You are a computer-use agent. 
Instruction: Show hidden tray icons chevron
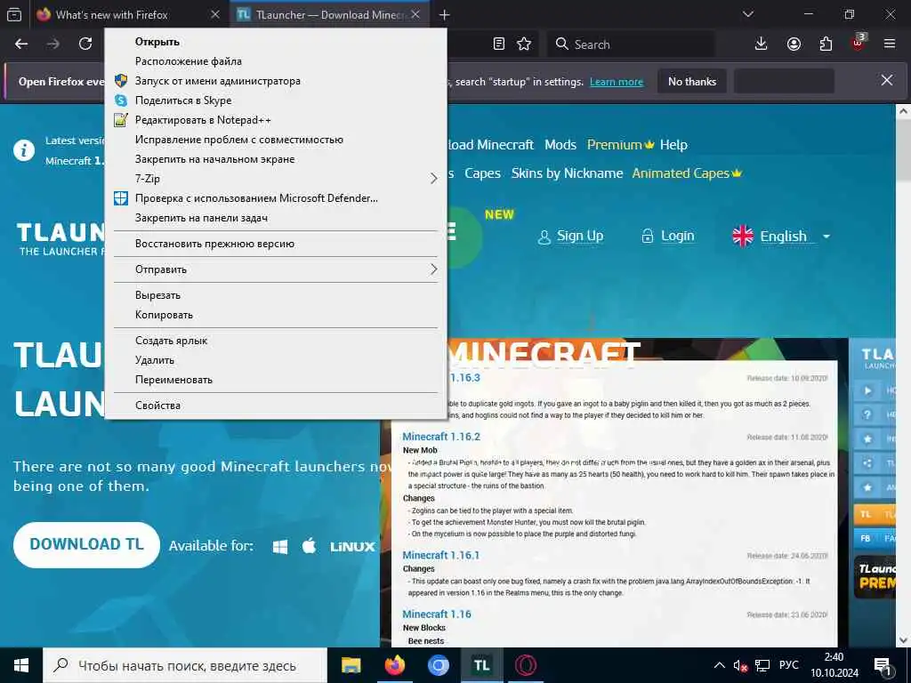(x=719, y=665)
